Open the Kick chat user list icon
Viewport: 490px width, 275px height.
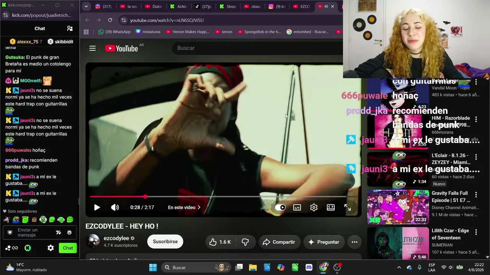(x=70, y=28)
